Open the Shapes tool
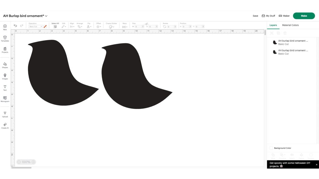Image resolution: width=319 pixels, height=179 pixels. (5, 65)
